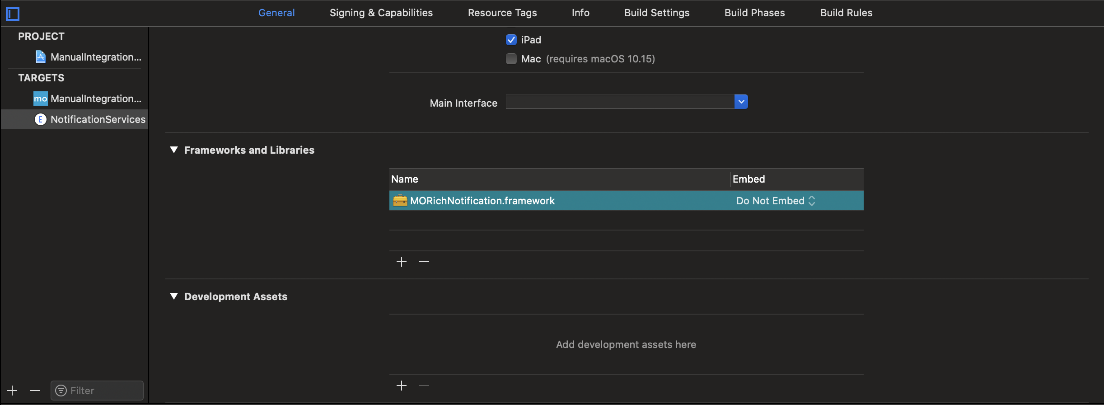Open the Build Phases tab
This screenshot has height=405, width=1104.
coord(754,13)
